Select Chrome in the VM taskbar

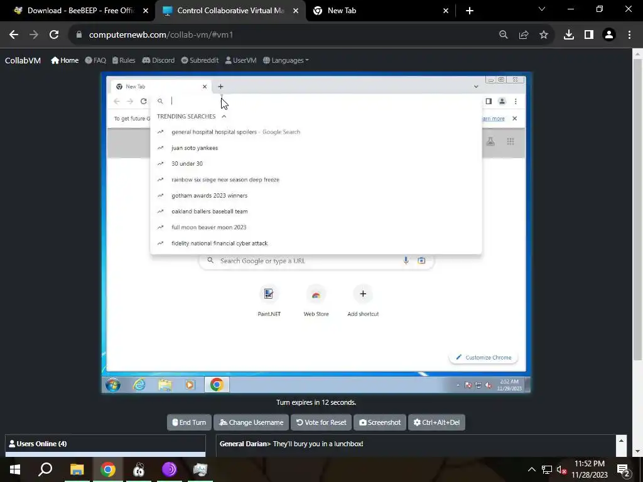[x=217, y=385]
